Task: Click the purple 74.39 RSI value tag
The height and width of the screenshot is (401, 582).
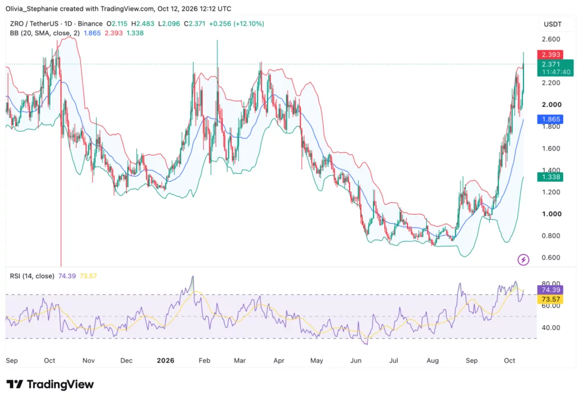Action: tap(550, 290)
